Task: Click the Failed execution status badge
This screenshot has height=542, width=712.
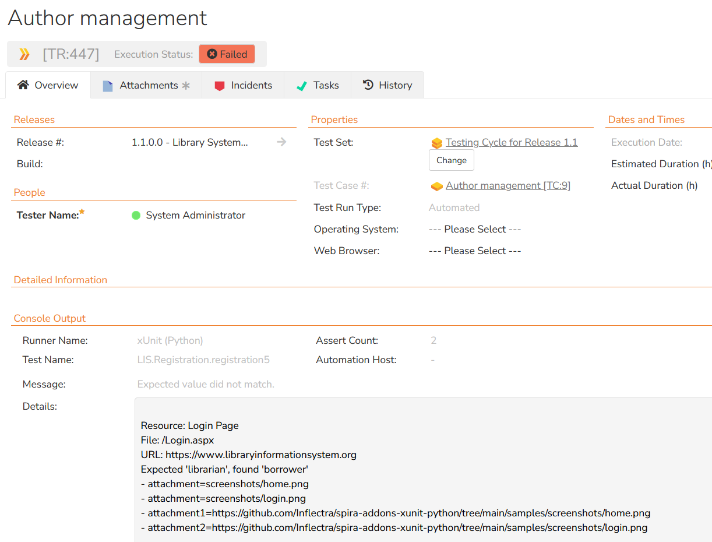Action: (227, 54)
